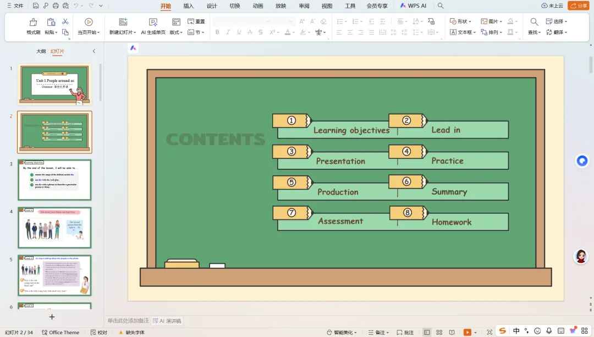Open the 形状 (Shapes) dropdown
Image resolution: width=594 pixels, height=337 pixels.
coord(461,21)
